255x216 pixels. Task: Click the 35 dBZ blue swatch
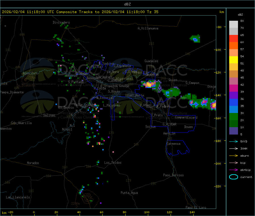tap(233, 102)
